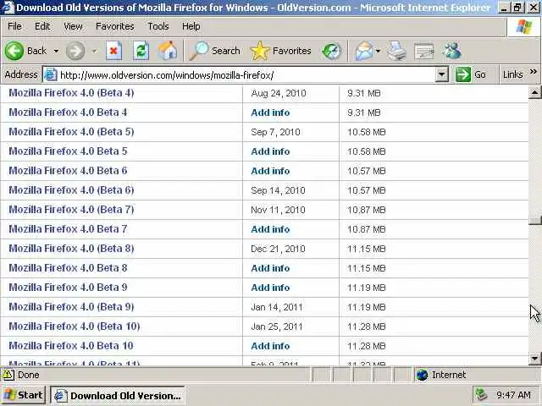Expand the Forward button history dropdown
Image resolution: width=542 pixels, height=406 pixels.
tap(94, 51)
